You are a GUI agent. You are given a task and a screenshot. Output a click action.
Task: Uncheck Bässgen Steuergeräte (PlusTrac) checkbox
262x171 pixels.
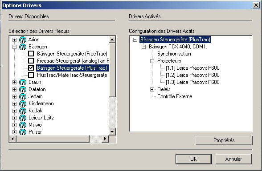(x=31, y=68)
